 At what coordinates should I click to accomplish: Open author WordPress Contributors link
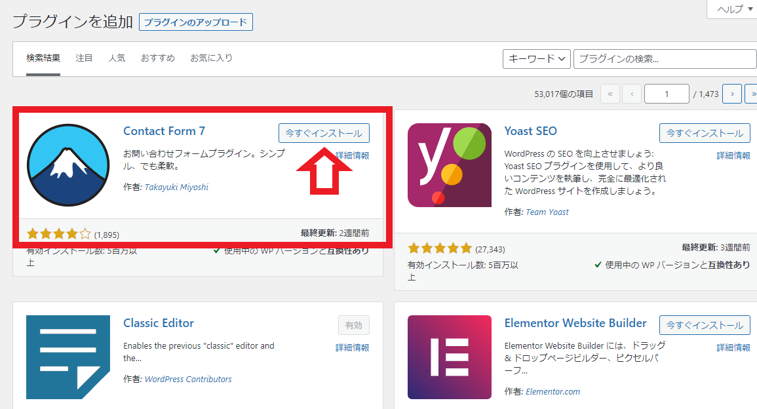click(188, 379)
